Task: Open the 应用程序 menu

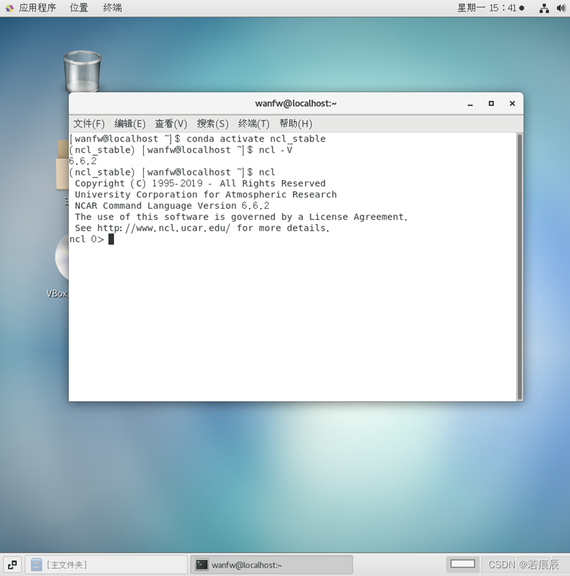Action: point(37,8)
